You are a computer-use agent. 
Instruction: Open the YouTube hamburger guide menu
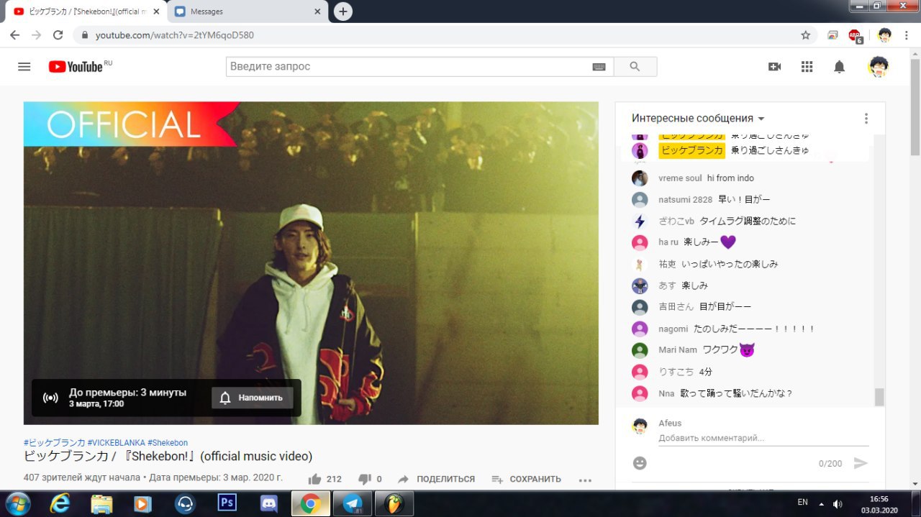pos(24,66)
